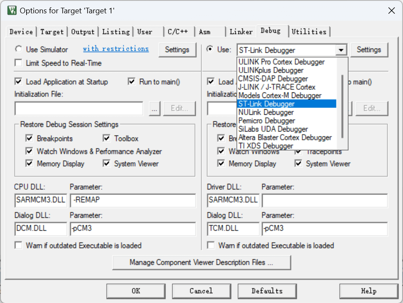Select Pemicro Debugger option
Image resolution: width=403 pixels, height=303 pixels.
[x=287, y=120]
